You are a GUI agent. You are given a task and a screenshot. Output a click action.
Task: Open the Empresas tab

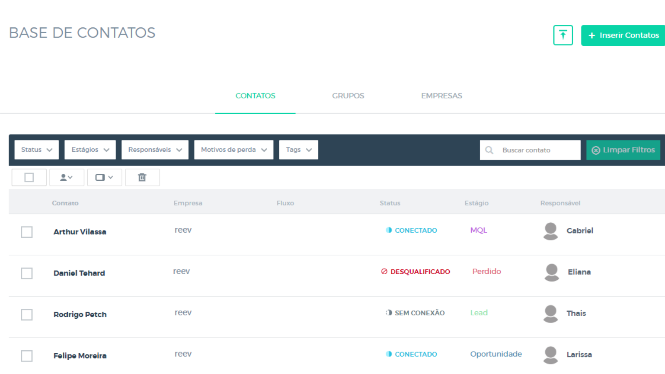point(441,96)
